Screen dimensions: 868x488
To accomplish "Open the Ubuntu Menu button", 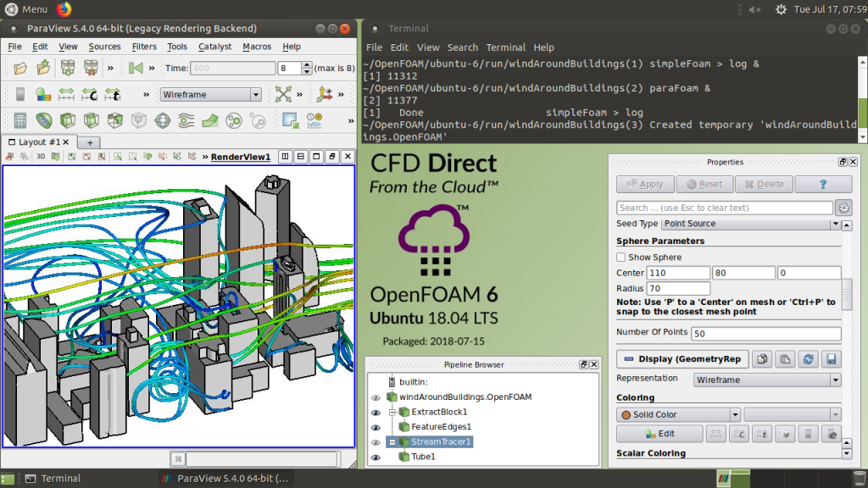I will (x=26, y=9).
